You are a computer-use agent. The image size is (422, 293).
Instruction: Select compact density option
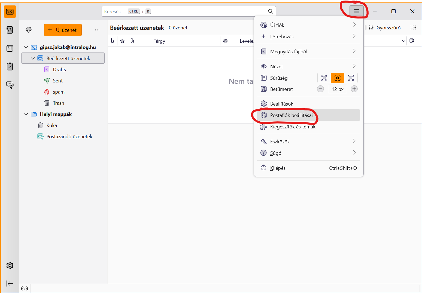(324, 78)
